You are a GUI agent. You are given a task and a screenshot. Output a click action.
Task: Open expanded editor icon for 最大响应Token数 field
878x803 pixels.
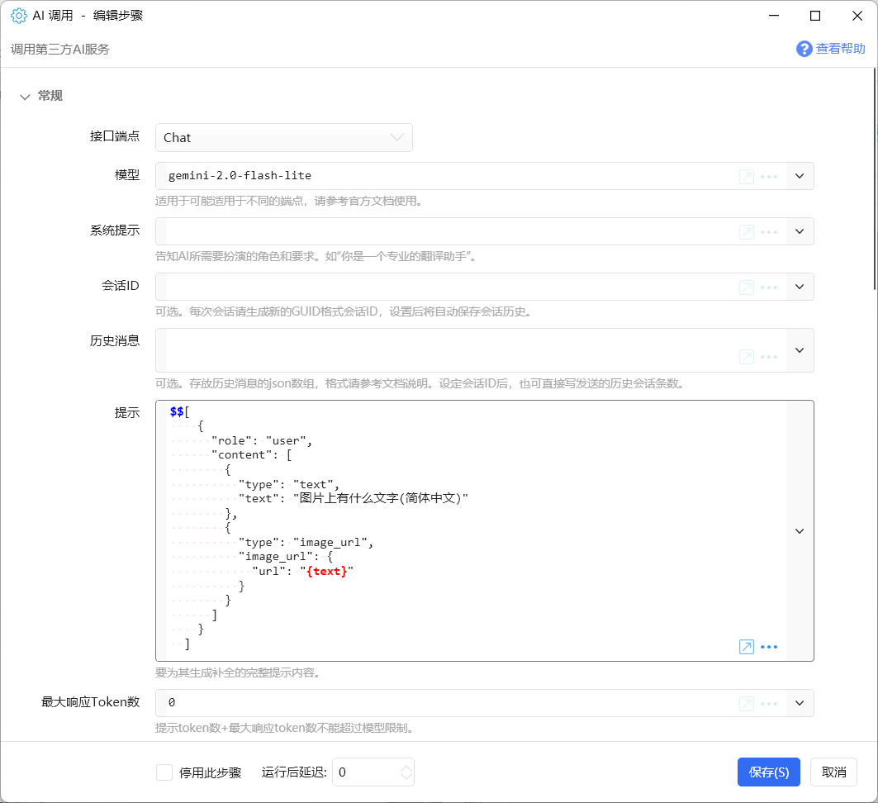tap(747, 704)
